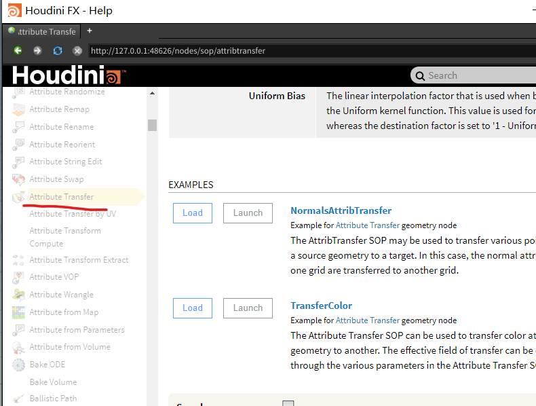This screenshot has width=536, height=406.
Task: Click the Attribute Transfer node icon
Action: point(18,197)
